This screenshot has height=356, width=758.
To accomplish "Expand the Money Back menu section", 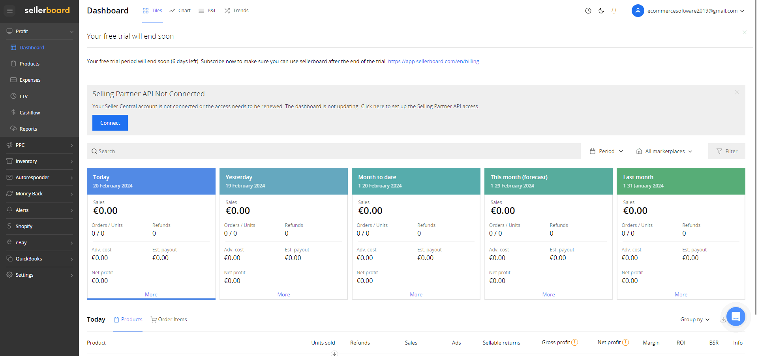I will (39, 193).
